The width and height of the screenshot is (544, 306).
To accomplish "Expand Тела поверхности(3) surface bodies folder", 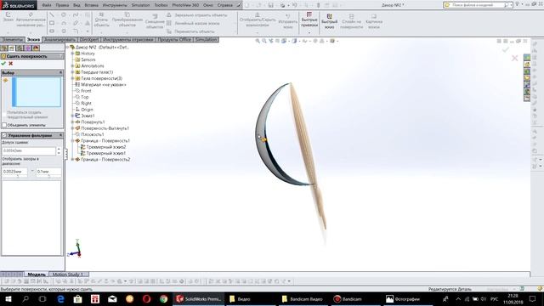I will pyautogui.click(x=73, y=78).
